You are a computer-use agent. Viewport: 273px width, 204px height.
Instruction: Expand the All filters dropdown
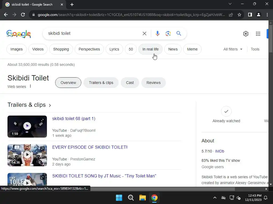233,49
